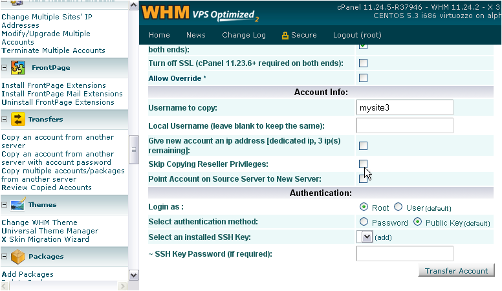Click the (add) SSH key link
Image resolution: width=502 pixels, height=291 pixels.
pyautogui.click(x=383, y=237)
